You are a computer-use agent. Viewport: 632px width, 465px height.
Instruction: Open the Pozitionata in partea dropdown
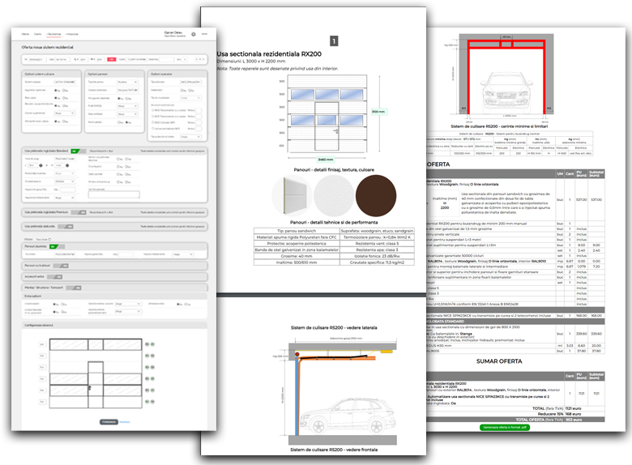click(x=65, y=173)
